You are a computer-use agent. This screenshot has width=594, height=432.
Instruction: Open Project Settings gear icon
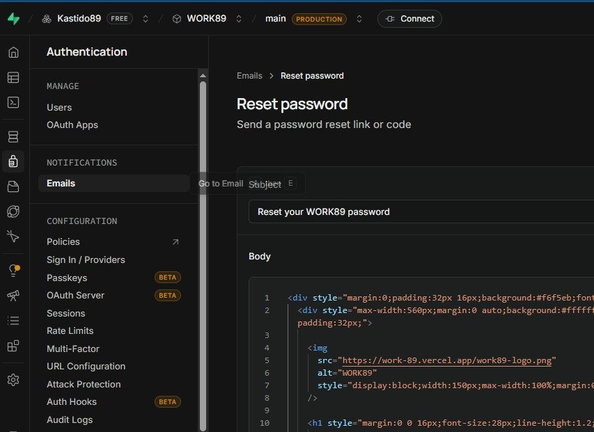(x=13, y=380)
